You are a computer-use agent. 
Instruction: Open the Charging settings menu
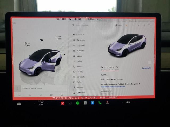(x=80, y=45)
